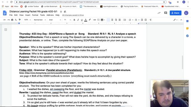Toggle bold formatting

74,20
